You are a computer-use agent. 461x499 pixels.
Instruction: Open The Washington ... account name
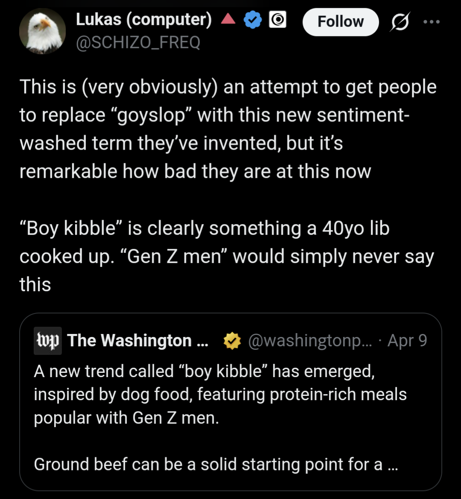138,341
